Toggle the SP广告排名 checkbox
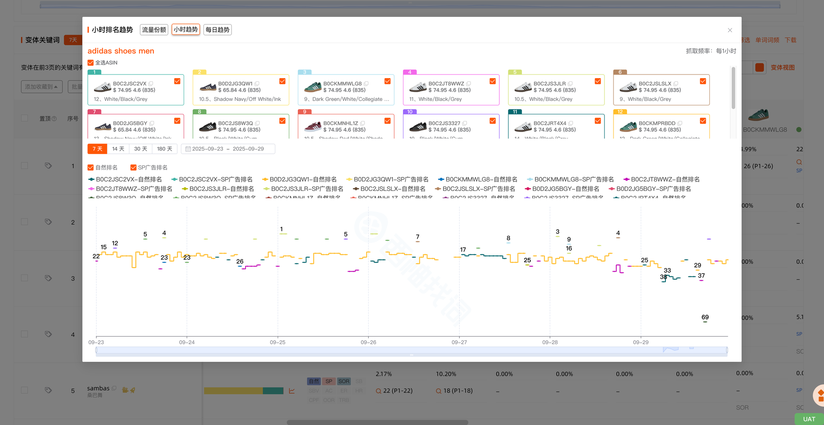Image resolution: width=824 pixels, height=425 pixels. point(133,167)
